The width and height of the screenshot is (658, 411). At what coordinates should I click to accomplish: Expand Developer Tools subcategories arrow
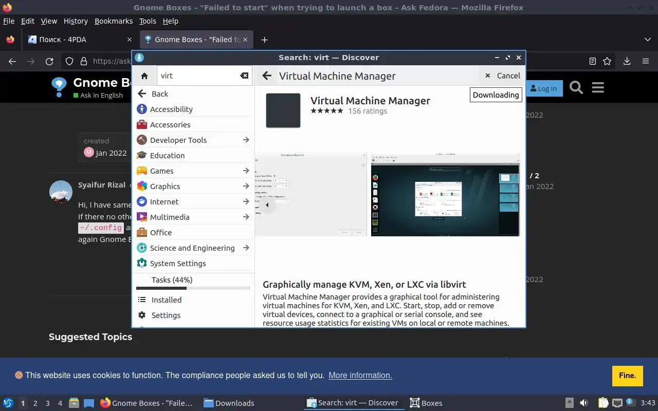pos(246,140)
